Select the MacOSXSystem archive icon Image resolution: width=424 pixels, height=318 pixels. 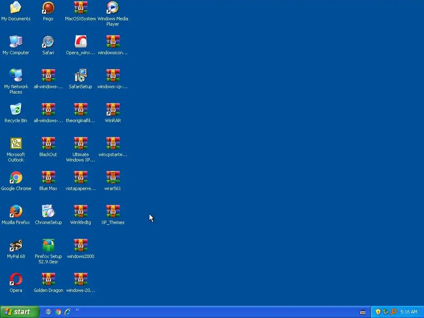coord(81,7)
